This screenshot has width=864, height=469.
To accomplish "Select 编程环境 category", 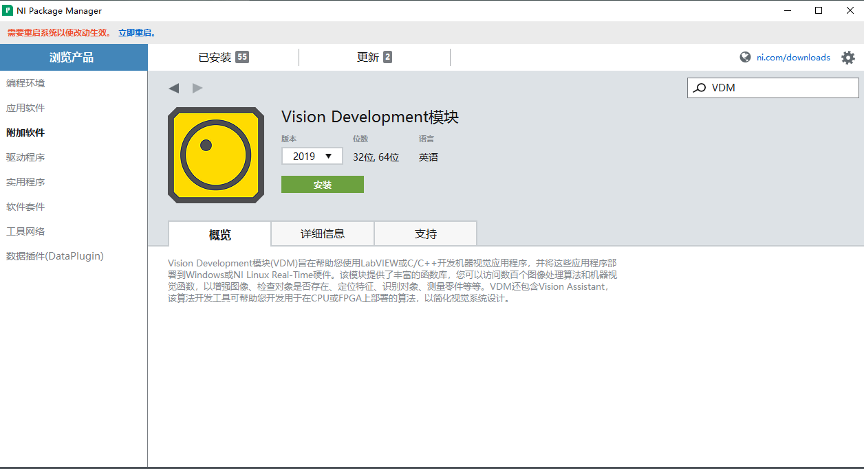I will point(25,83).
